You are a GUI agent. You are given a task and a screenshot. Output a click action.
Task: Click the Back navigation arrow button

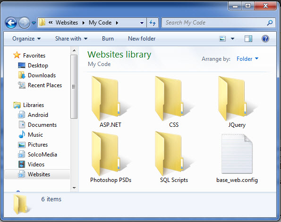tap(11, 23)
